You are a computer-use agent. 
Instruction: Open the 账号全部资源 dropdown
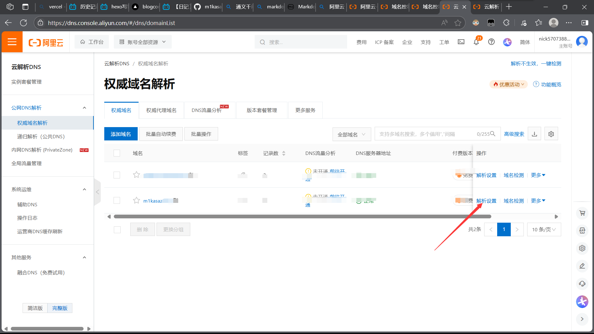click(x=143, y=42)
